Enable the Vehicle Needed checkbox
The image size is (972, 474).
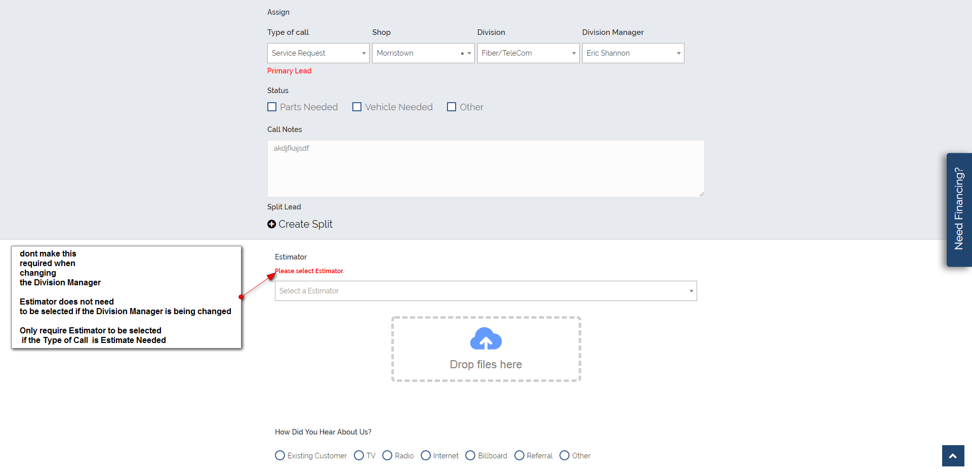[357, 107]
